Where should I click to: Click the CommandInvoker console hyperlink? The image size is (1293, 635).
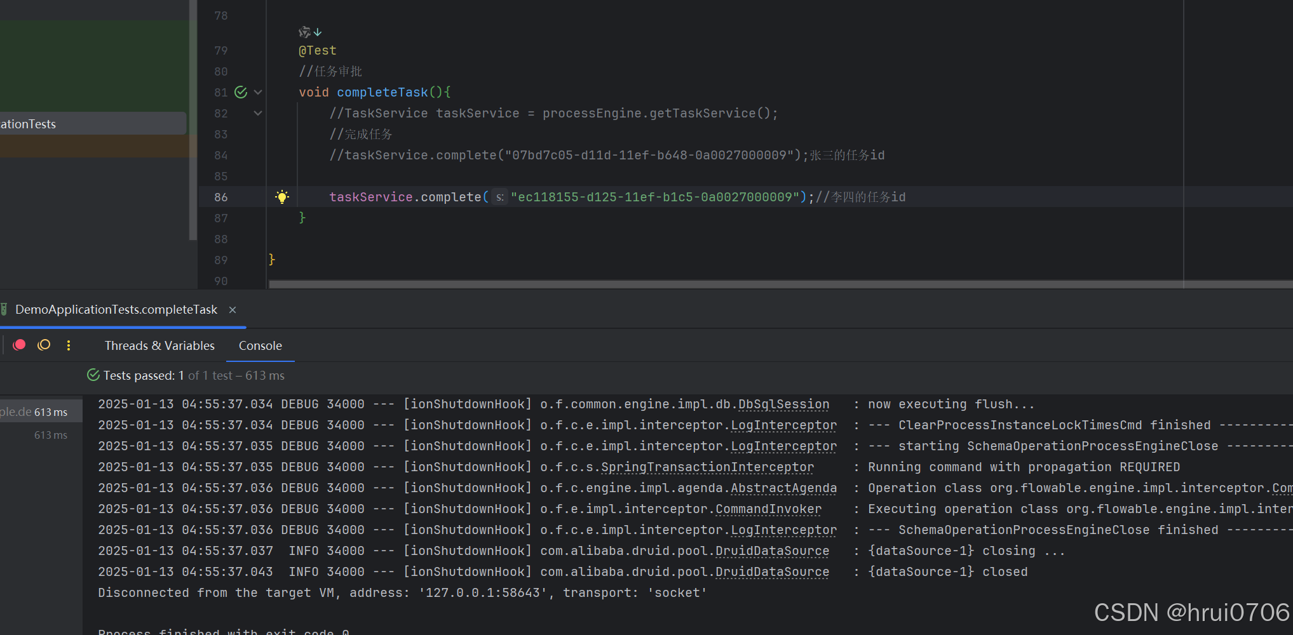(768, 509)
